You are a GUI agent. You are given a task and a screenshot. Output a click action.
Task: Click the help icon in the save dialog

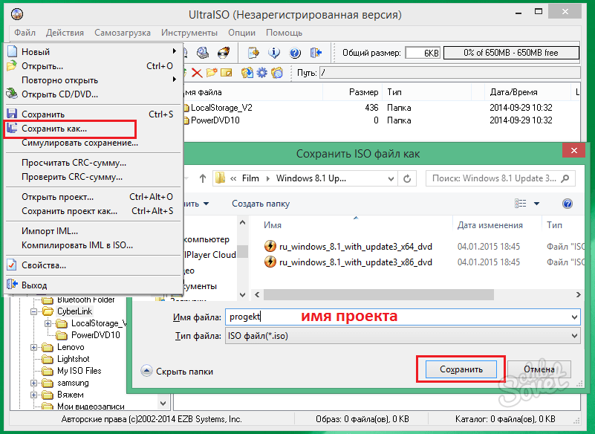[x=568, y=204]
